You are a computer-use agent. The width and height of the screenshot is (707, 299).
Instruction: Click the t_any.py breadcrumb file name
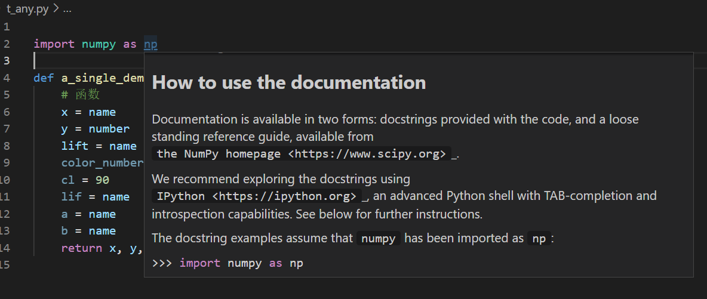click(x=27, y=8)
